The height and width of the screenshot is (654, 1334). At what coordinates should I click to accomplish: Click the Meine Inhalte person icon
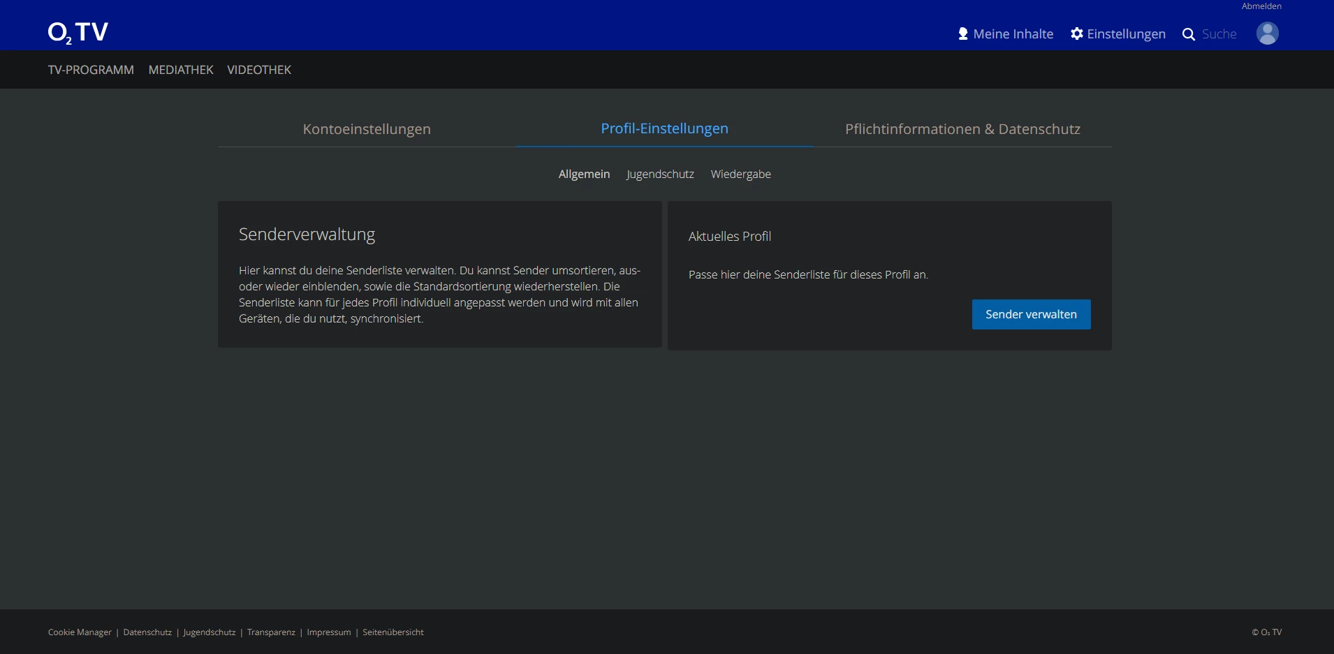[x=963, y=34]
